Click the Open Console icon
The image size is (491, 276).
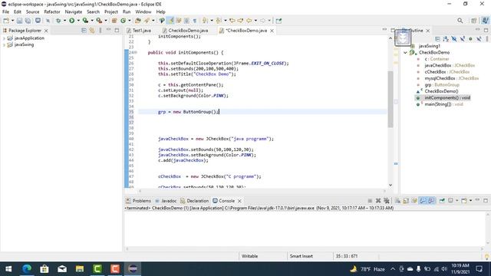click(464, 201)
